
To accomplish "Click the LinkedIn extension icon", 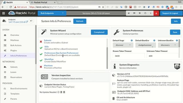I will click(x=167, y=7).
